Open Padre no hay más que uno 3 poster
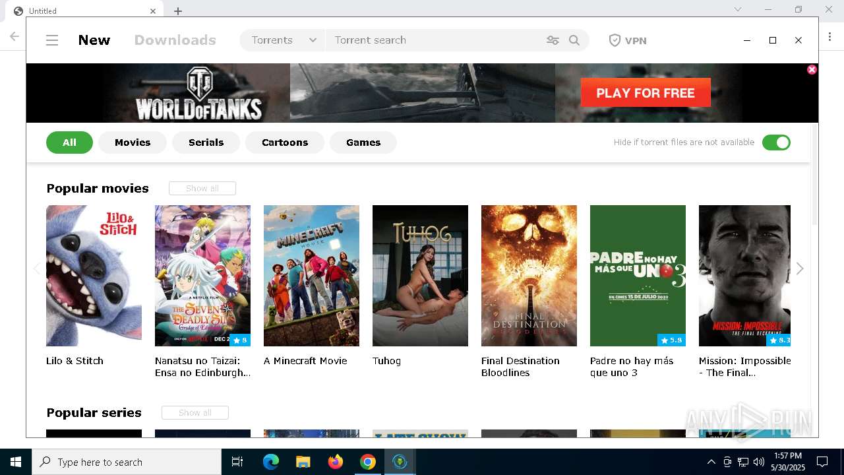 [x=638, y=276]
